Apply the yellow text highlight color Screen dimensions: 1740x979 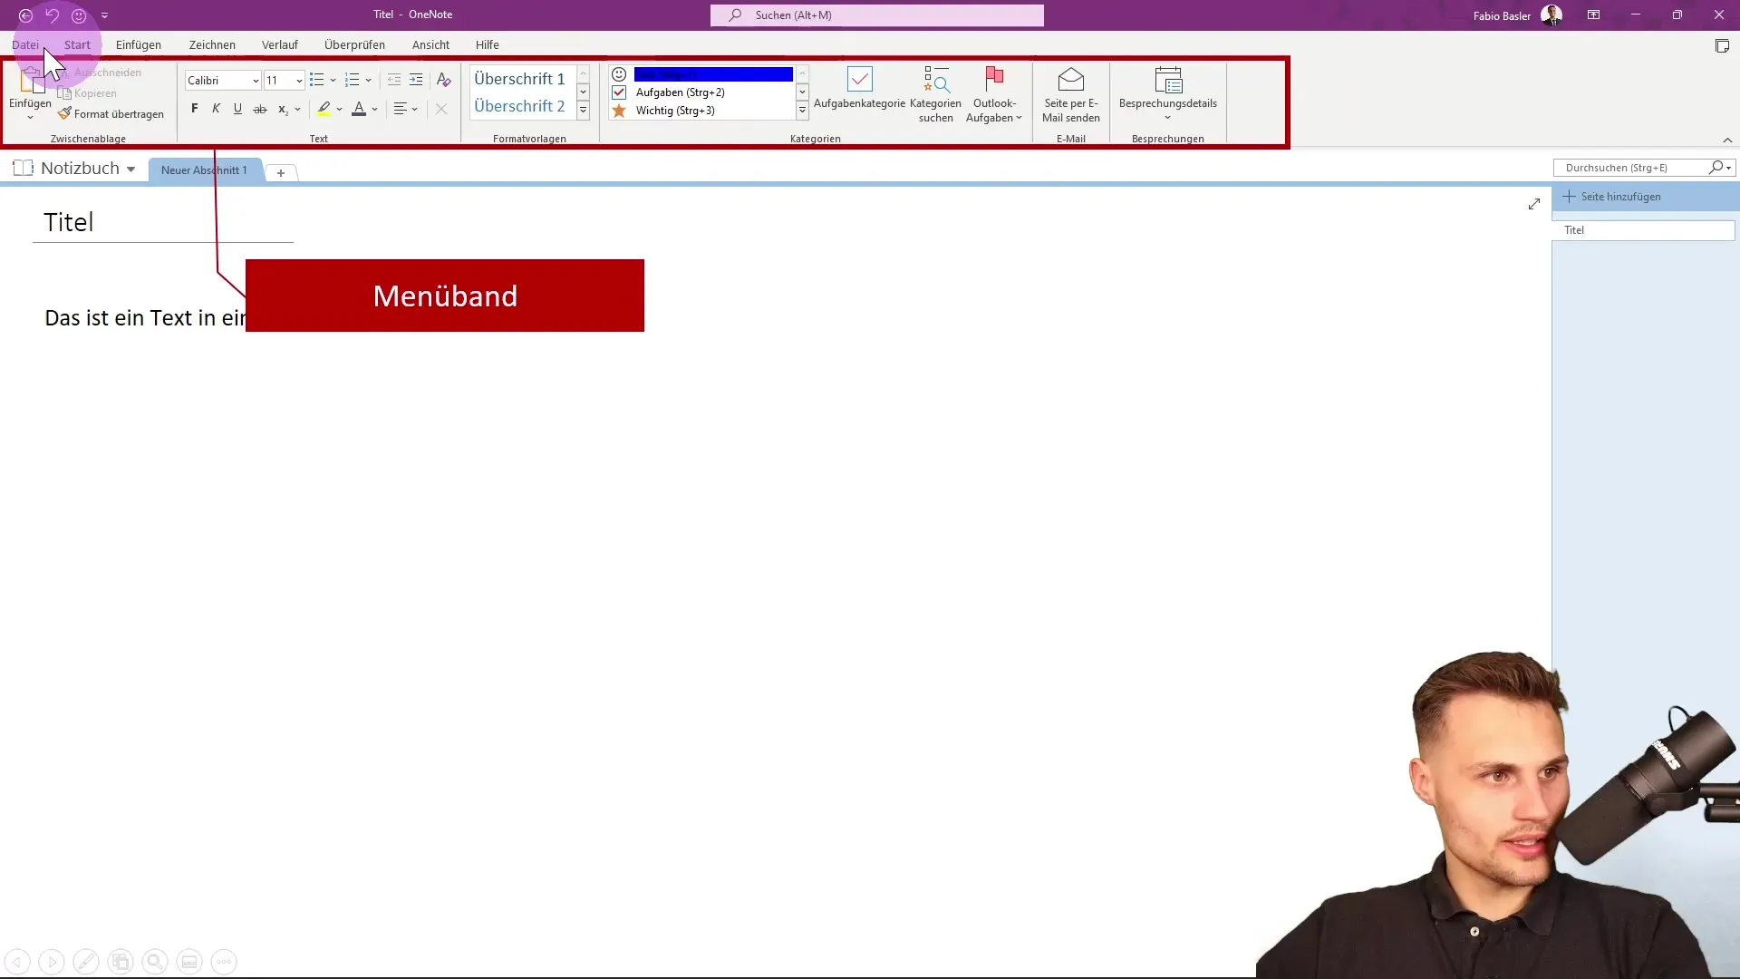coord(324,109)
